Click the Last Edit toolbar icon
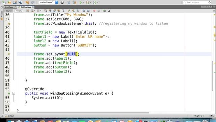The width and height of the screenshot is (216, 122). [28, 11]
